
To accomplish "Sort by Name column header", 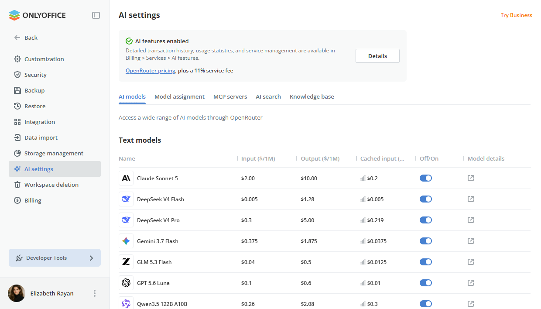I will [127, 159].
